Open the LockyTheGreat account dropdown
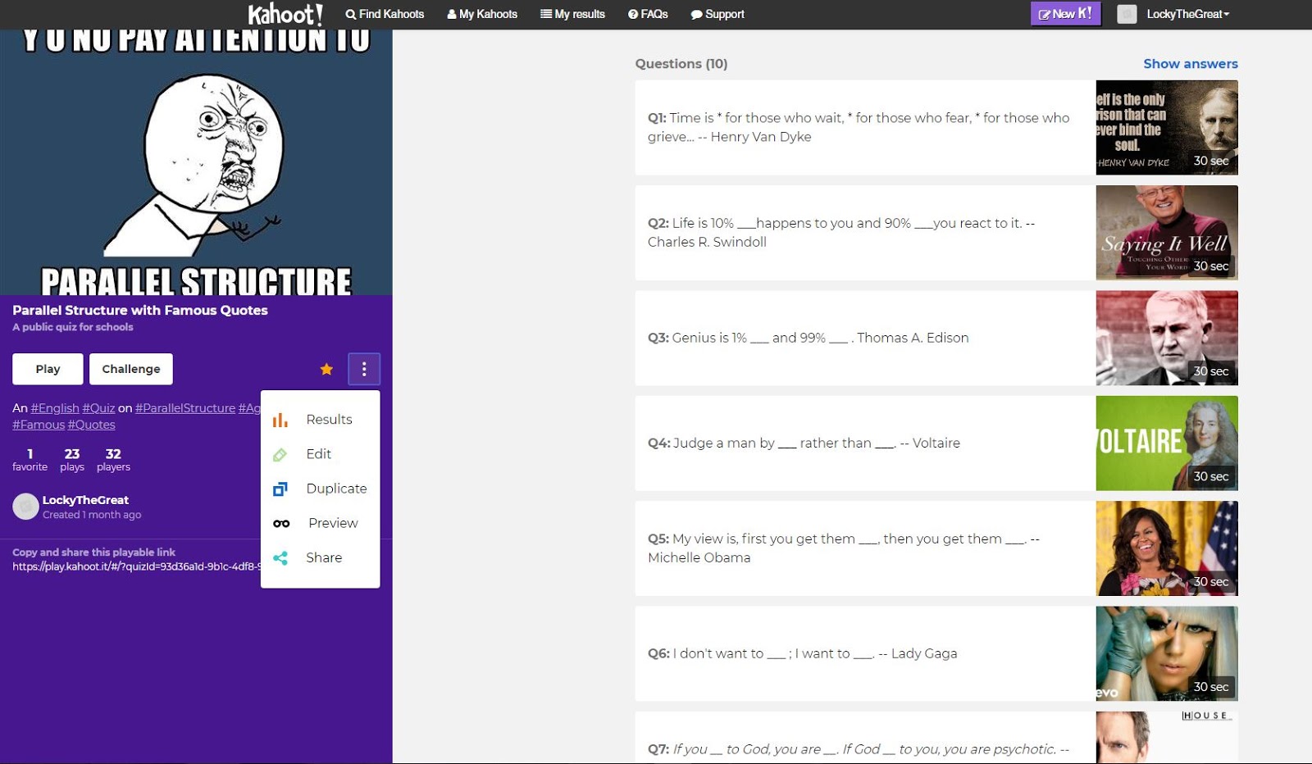1312x764 pixels. coord(1187,14)
